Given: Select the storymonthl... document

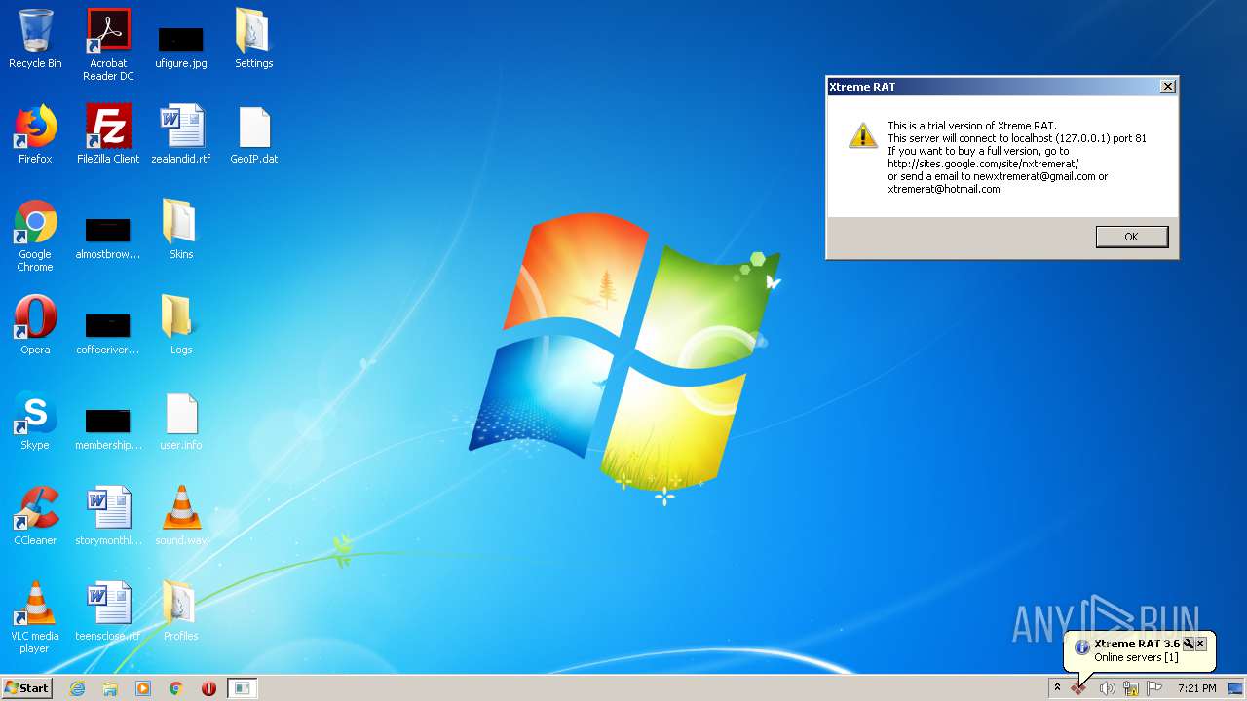Looking at the screenshot, I should click(108, 516).
